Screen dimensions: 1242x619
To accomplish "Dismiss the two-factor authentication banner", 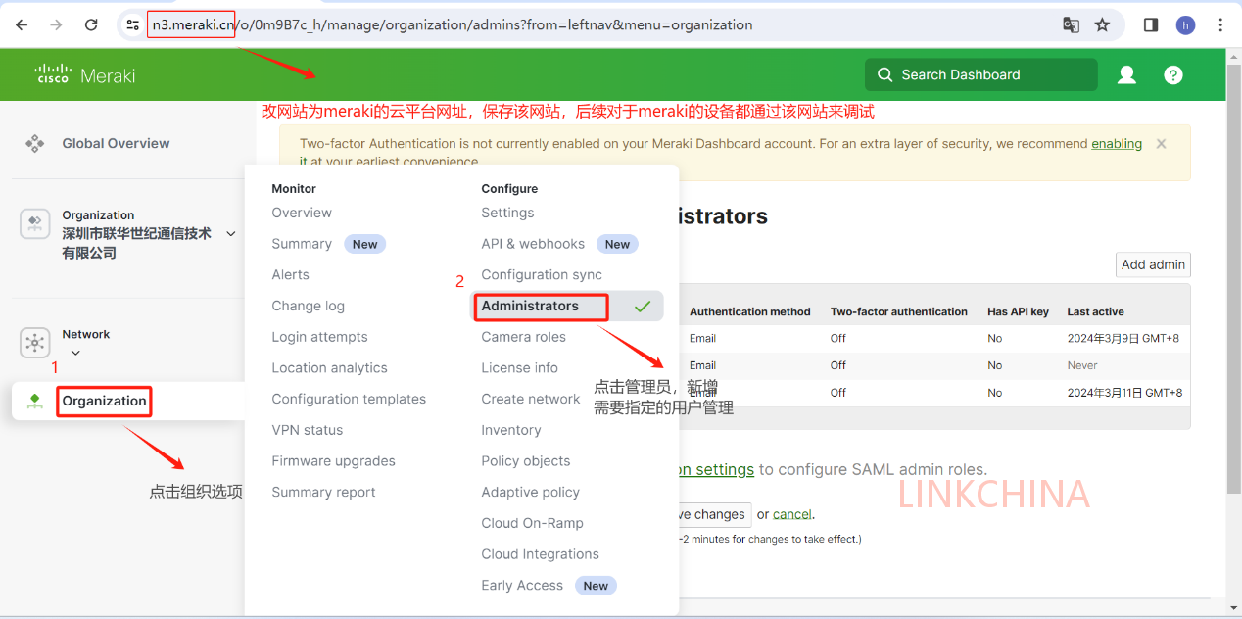I will pyautogui.click(x=1162, y=144).
